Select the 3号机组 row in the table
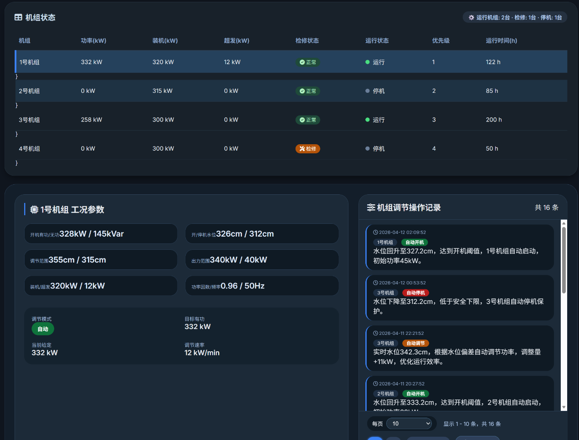The image size is (579, 440). coord(291,120)
